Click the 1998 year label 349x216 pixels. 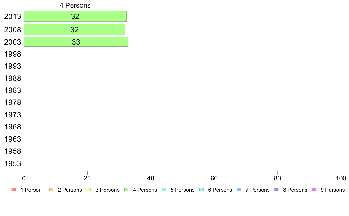pos(13,54)
